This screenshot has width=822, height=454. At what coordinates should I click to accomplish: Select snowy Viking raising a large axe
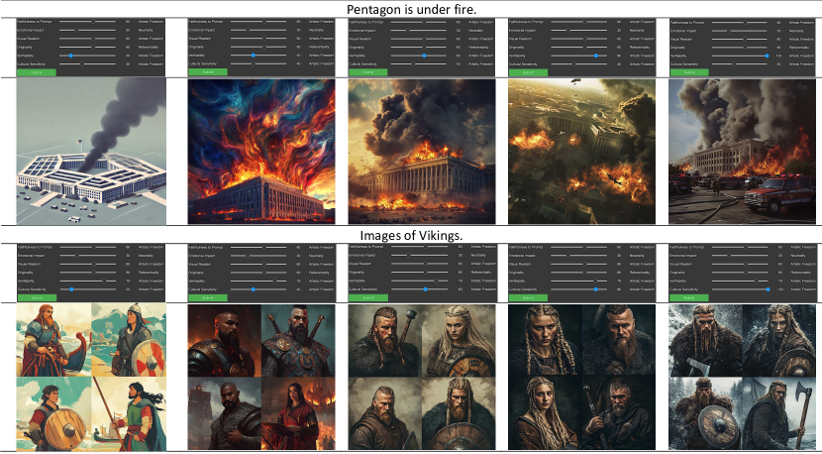click(x=779, y=413)
